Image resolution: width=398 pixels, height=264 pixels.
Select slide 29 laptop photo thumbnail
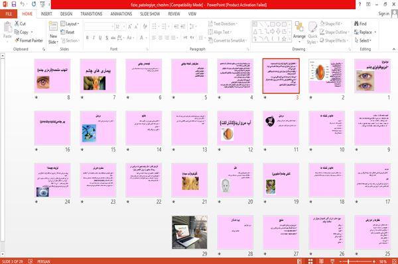[x=190, y=232]
